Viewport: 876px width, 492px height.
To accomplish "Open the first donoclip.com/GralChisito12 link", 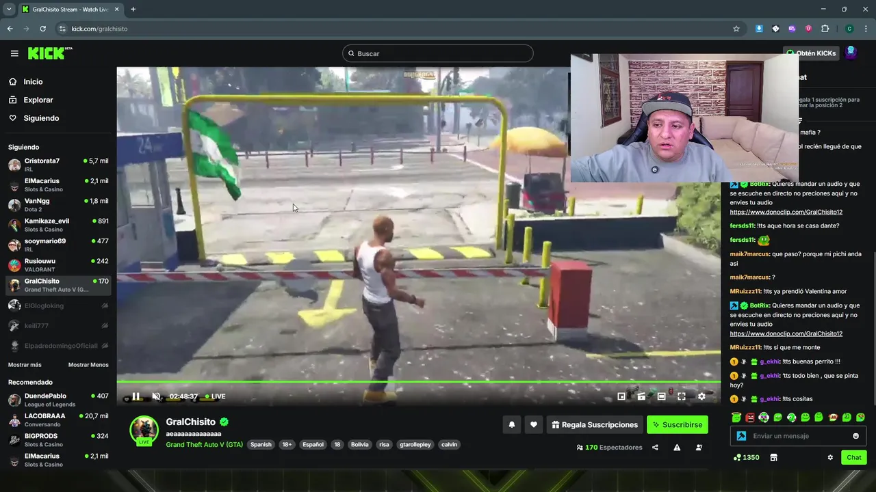I will (x=786, y=213).
